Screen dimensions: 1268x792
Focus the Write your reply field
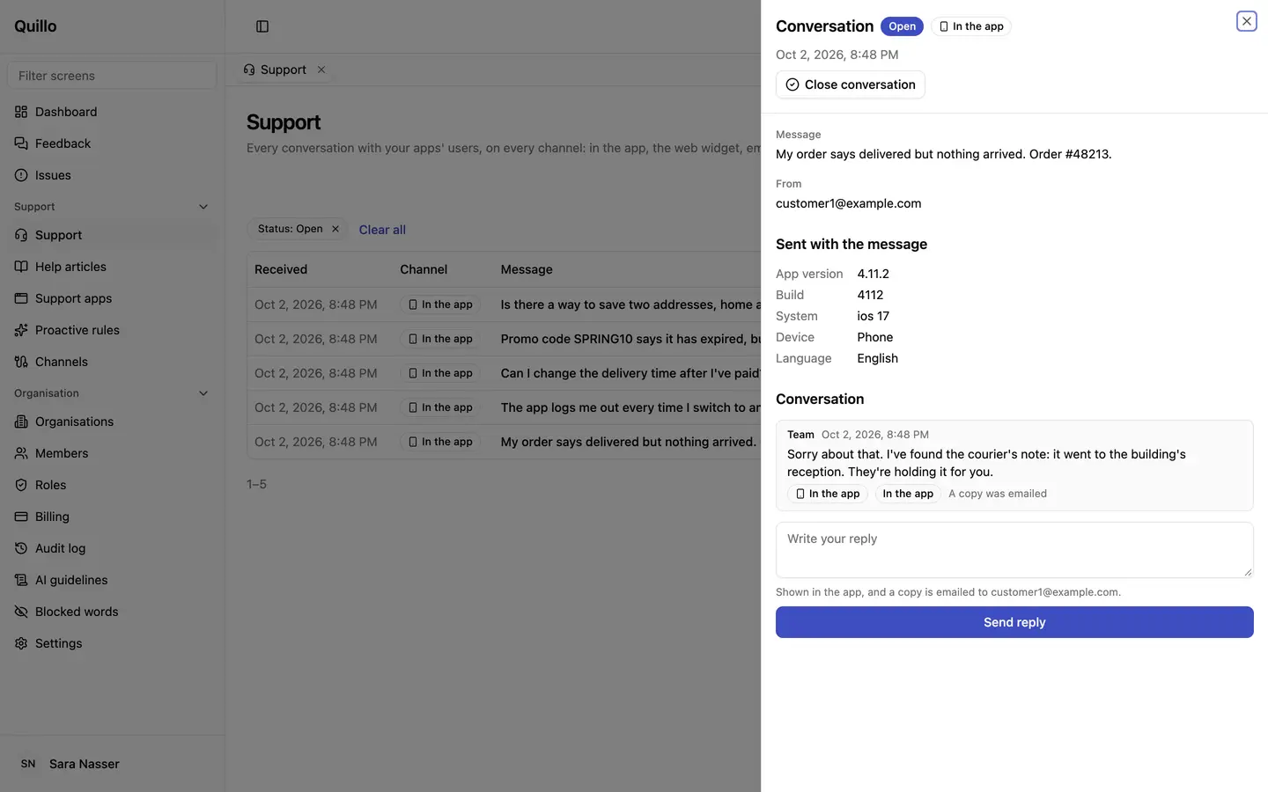tap(1014, 550)
